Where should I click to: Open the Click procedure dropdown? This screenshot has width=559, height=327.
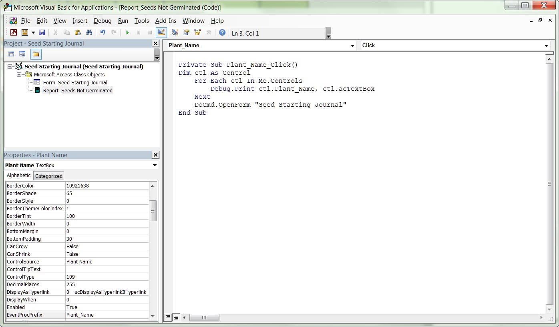tap(546, 46)
